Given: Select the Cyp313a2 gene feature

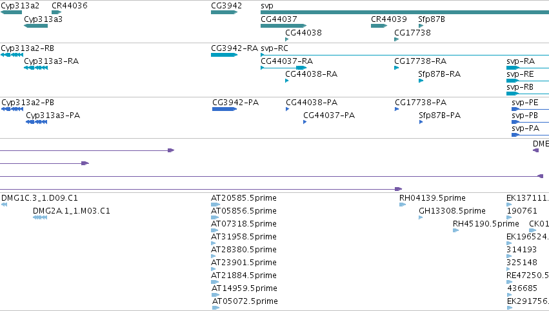Looking at the screenshot, I should pyautogui.click(x=11, y=12).
